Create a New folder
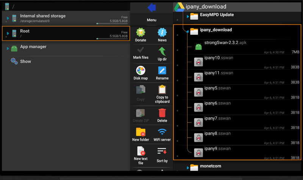The image size is (303, 180). pos(141,132)
